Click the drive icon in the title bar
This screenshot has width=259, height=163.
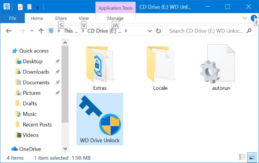(7, 7)
